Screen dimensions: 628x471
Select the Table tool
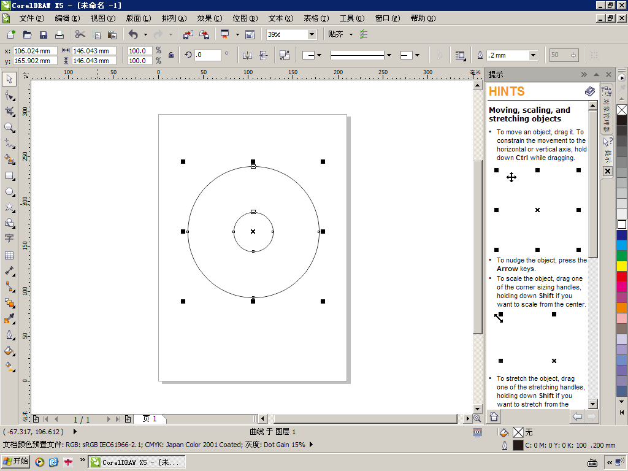tap(9, 255)
